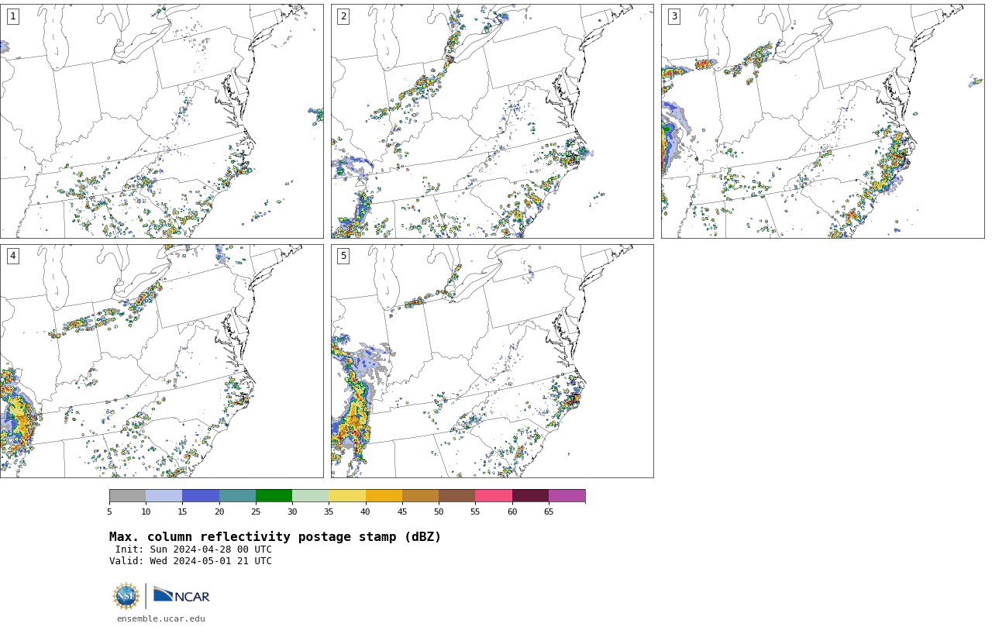Click the purple 65+ dBZ swatch
Image resolution: width=992 pixels, height=627 pixels.
coord(567,496)
